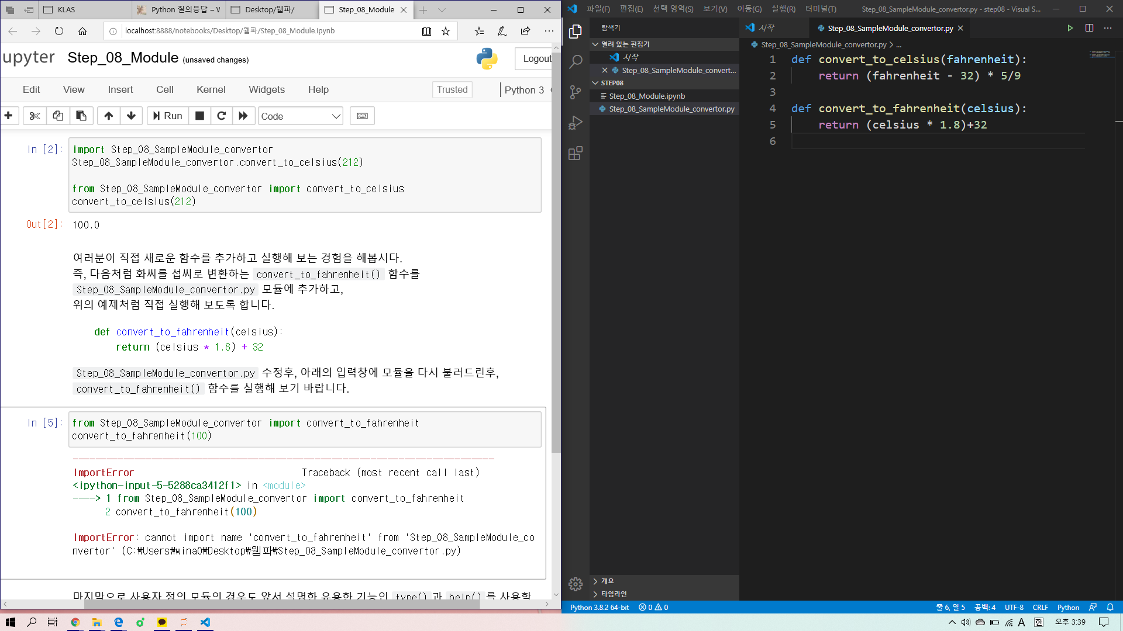Open Windows Start menu

click(x=11, y=622)
